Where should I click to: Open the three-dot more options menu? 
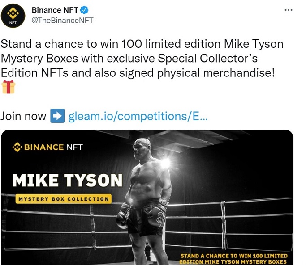(289, 10)
